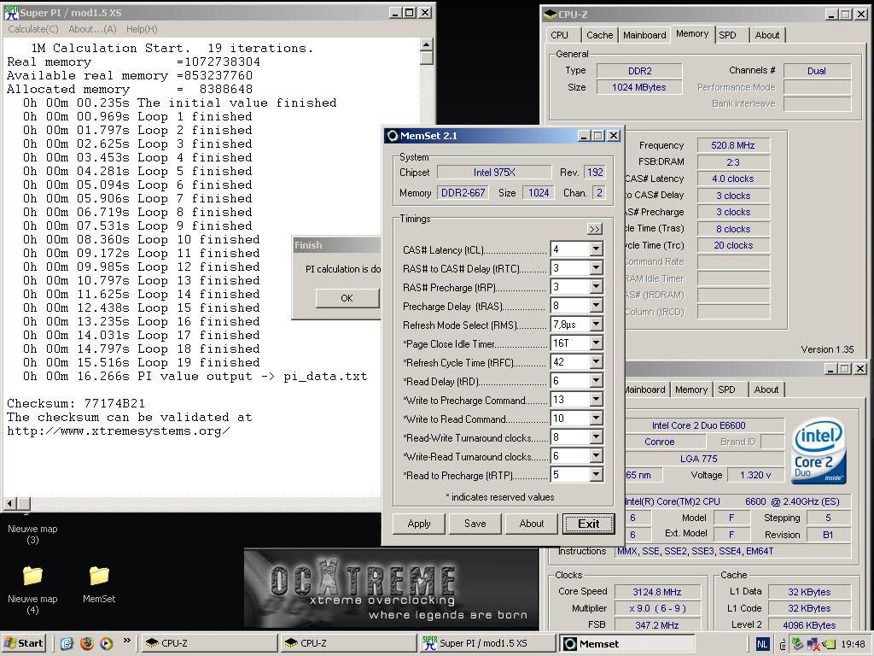This screenshot has width=874, height=656.
Task: Switch to Memset taskbar button
Action: tap(627, 643)
